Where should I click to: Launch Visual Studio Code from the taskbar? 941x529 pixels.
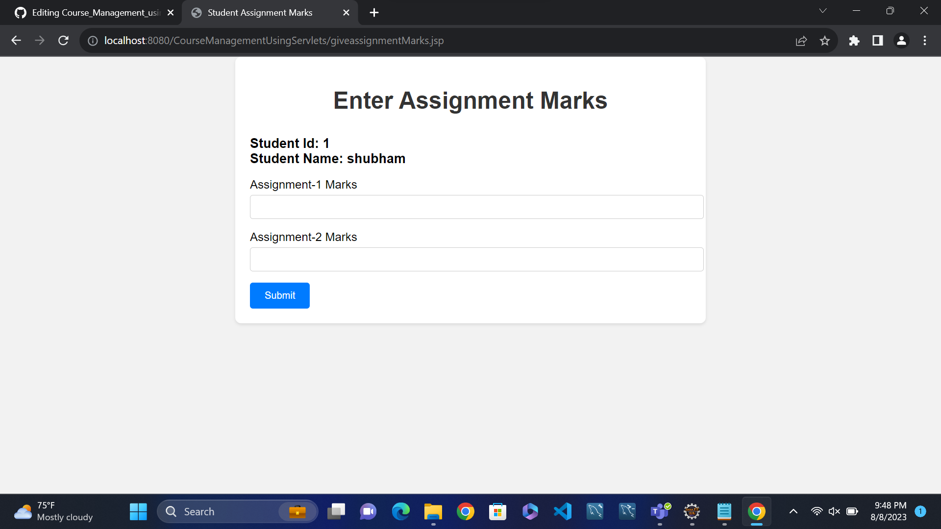pos(563,511)
